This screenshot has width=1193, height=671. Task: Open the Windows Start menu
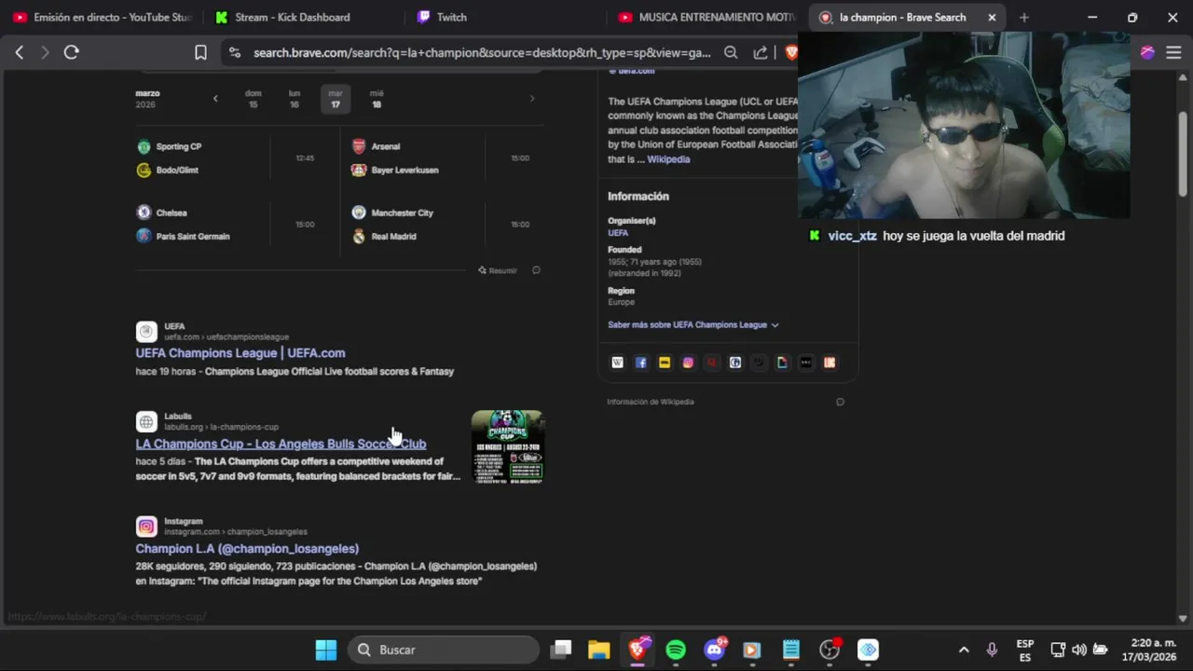[326, 650]
